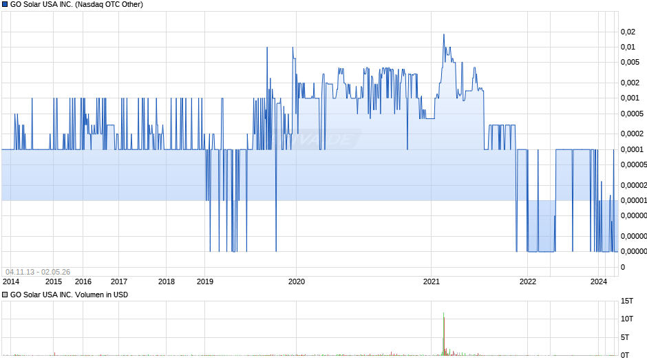Viewport: 647px width, 362px height.
Task: Click the 0,0002 price axis value
Action: pyautogui.click(x=632, y=134)
